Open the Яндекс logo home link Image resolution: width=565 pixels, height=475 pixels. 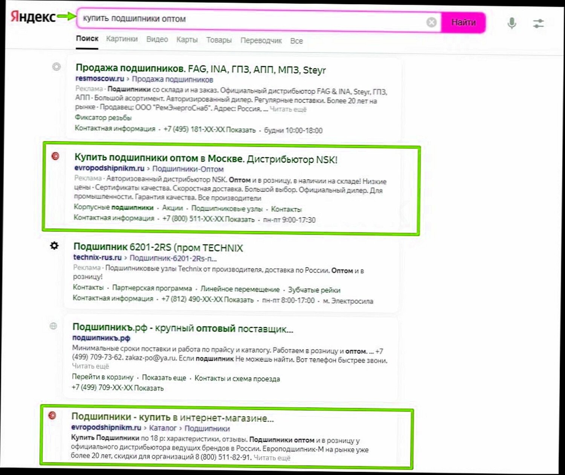(33, 17)
